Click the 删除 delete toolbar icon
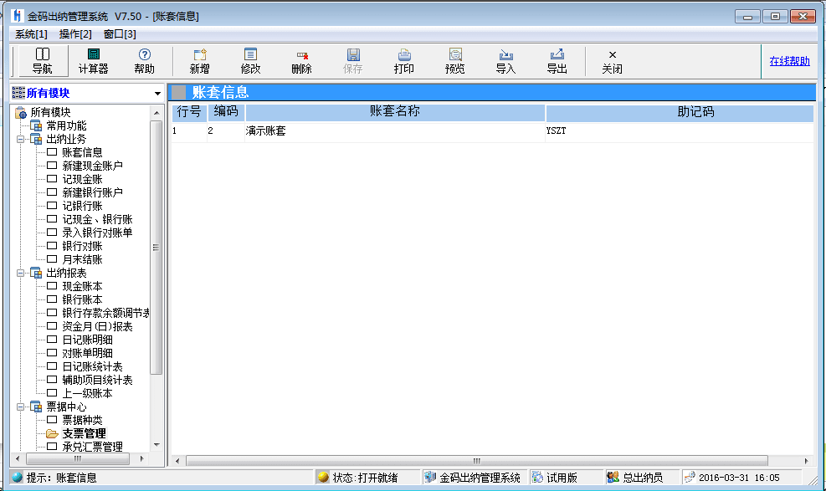 click(301, 60)
